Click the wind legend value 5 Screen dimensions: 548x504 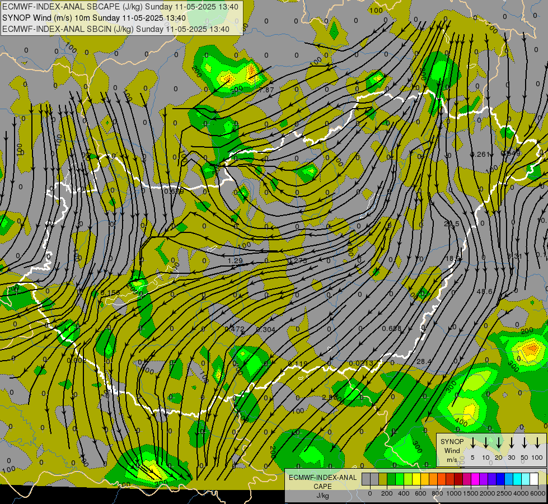[x=472, y=458]
